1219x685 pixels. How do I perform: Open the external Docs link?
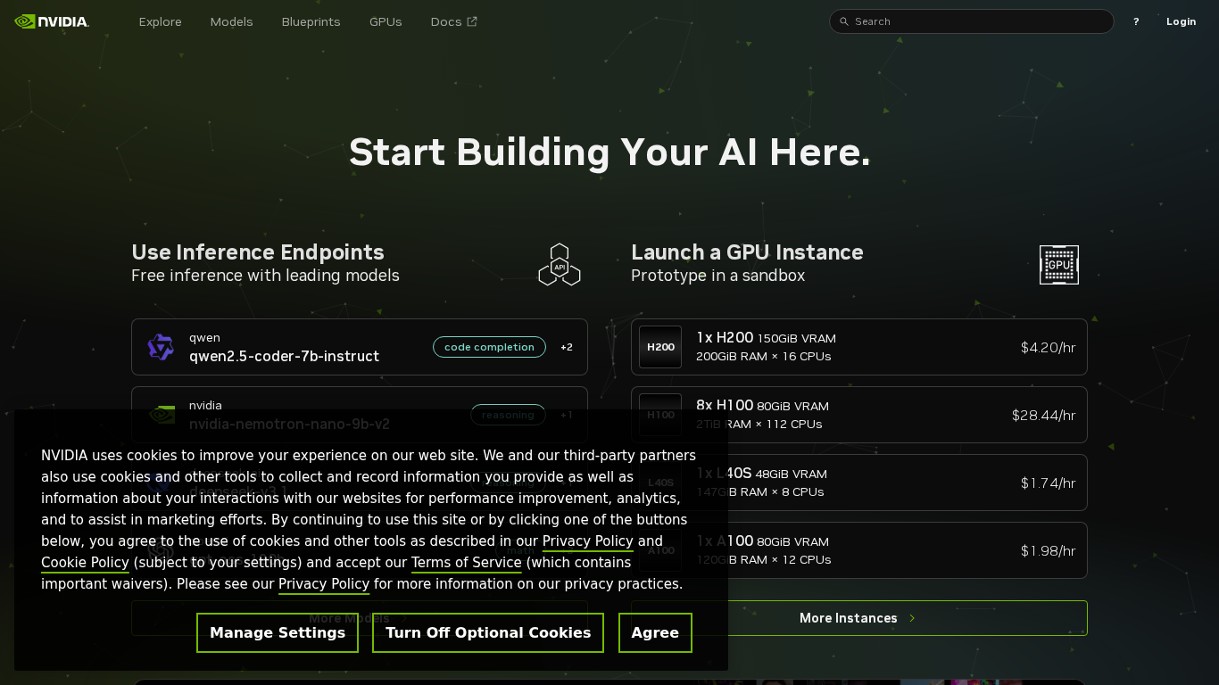[453, 21]
